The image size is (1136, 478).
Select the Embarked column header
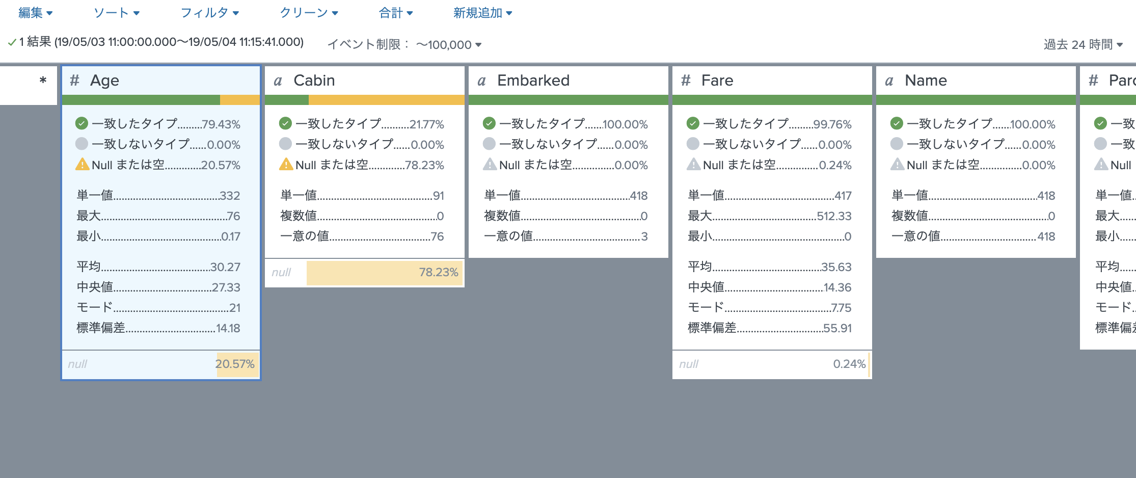point(533,81)
